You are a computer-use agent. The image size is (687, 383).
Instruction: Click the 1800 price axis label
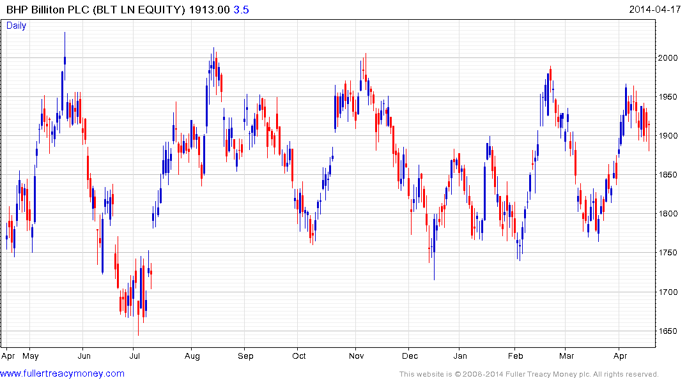point(668,214)
